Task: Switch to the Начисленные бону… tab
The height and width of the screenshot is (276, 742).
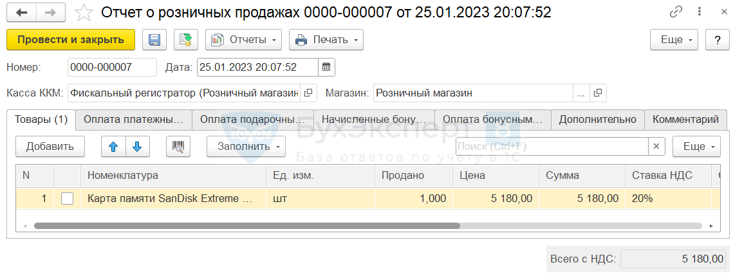Action: [x=375, y=120]
